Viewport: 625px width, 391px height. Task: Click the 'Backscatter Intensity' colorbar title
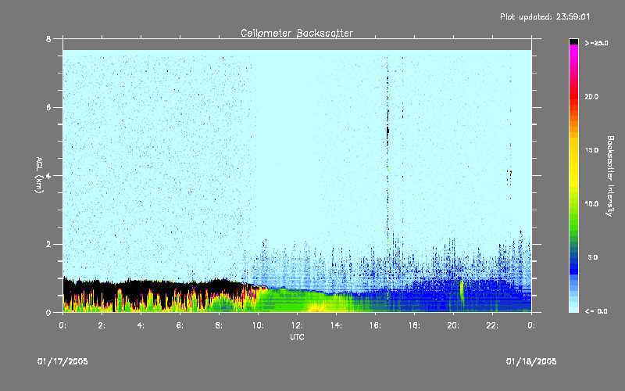pyautogui.click(x=610, y=176)
